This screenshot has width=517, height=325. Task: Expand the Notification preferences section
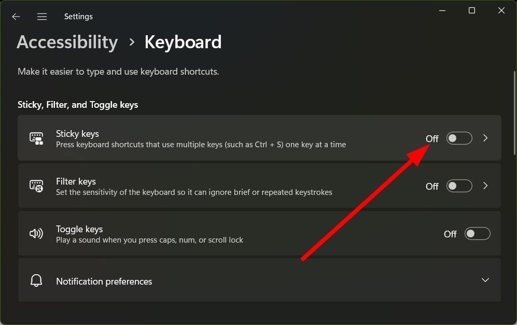(485, 280)
